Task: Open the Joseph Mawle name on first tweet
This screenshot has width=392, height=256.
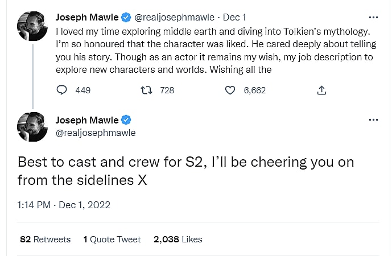Action: [87, 17]
